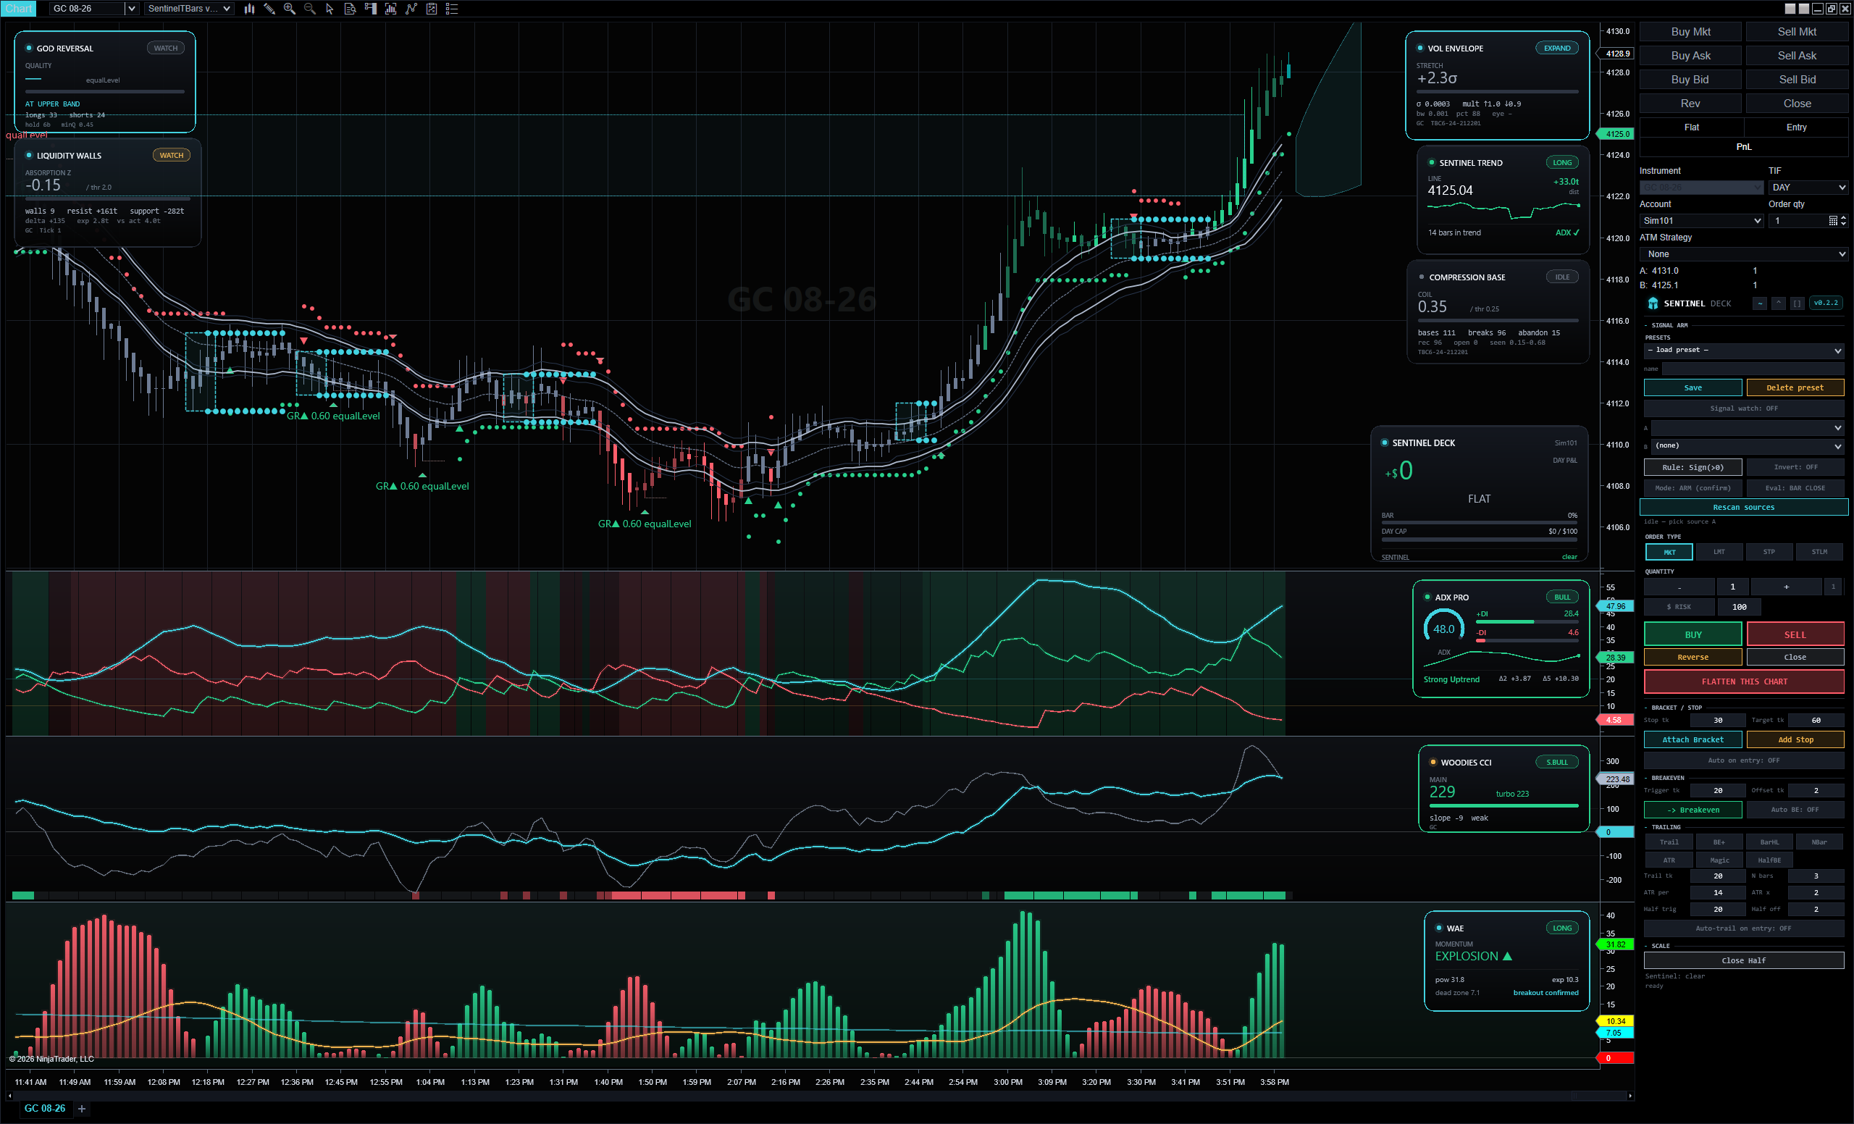
Task: Click the Rescan sources button
Action: click(1743, 508)
